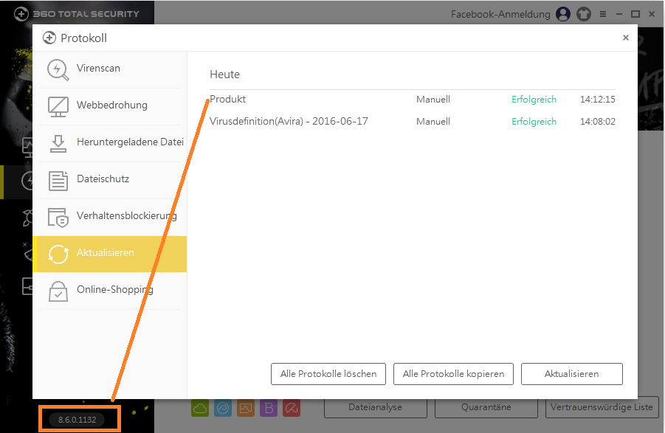Click the circular refresh arrows icon
The height and width of the screenshot is (433, 665).
pyautogui.click(x=58, y=254)
